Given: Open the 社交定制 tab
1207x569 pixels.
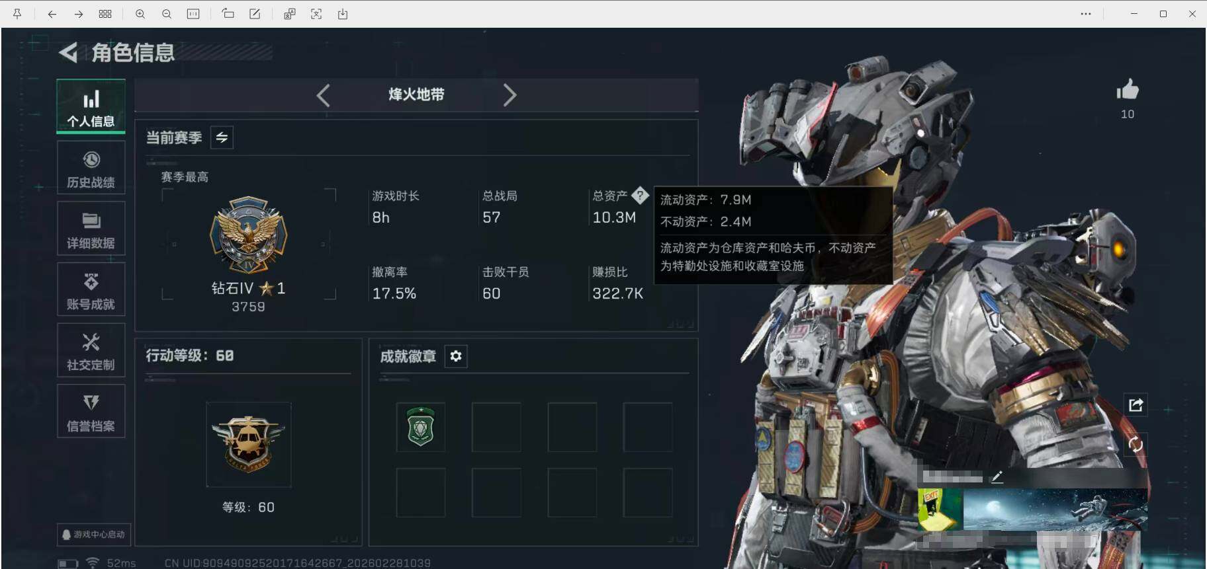Looking at the screenshot, I should tap(91, 350).
